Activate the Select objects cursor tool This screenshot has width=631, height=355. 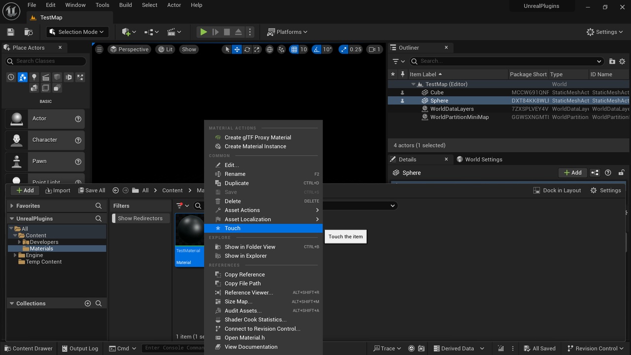227,49
